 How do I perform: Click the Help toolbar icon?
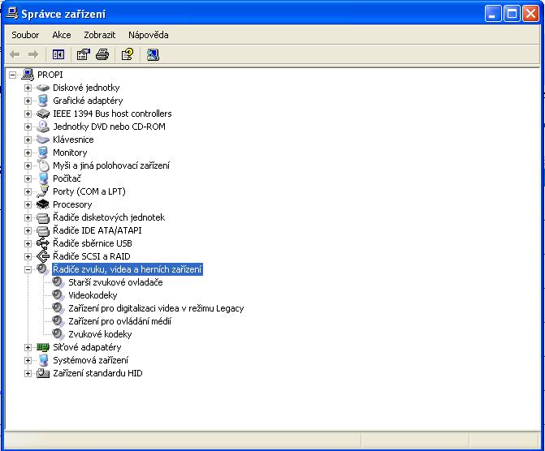(128, 54)
